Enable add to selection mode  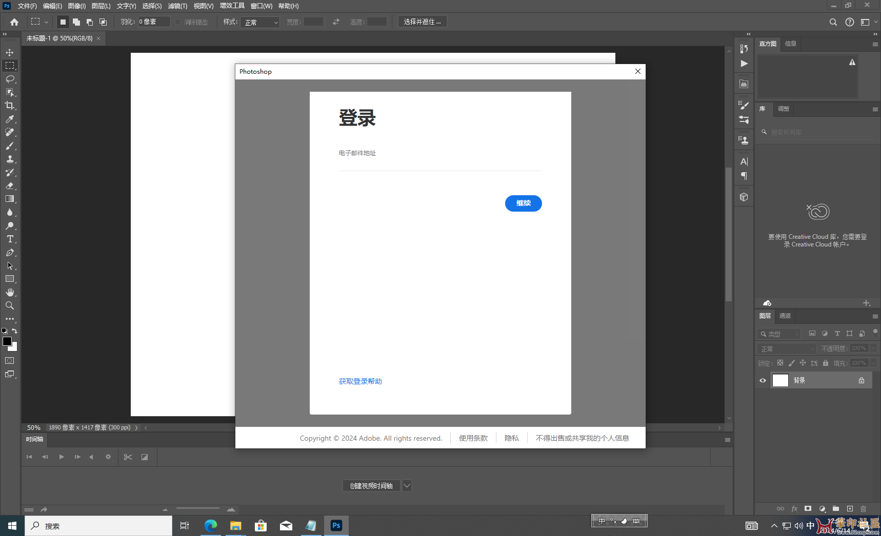point(76,22)
